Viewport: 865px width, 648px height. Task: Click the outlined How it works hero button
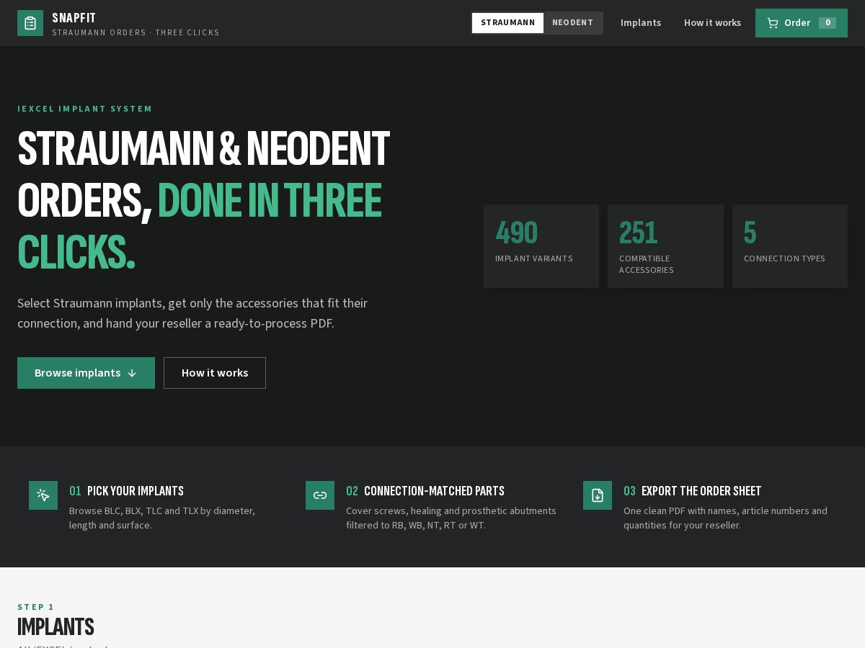pos(215,373)
